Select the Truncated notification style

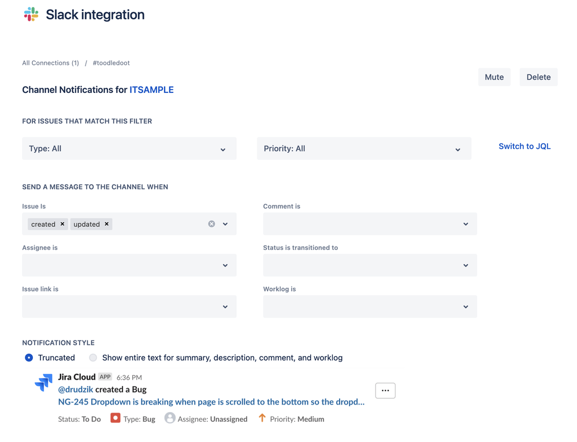point(29,358)
